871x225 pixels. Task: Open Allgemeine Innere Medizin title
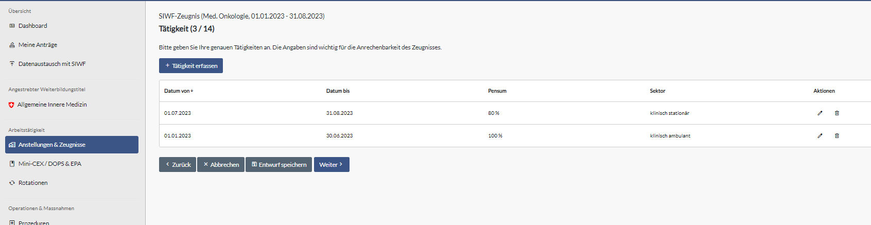(x=52, y=105)
